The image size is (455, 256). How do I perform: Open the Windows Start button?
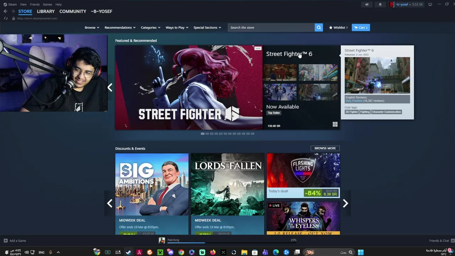point(361,252)
